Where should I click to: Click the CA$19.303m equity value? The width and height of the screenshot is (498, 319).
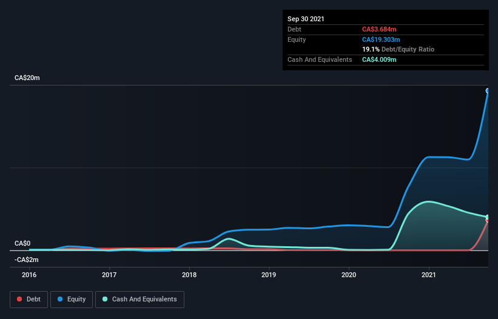tap(381, 39)
